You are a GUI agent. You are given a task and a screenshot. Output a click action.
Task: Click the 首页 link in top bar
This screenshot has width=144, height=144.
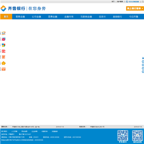click(x=113, y=2)
